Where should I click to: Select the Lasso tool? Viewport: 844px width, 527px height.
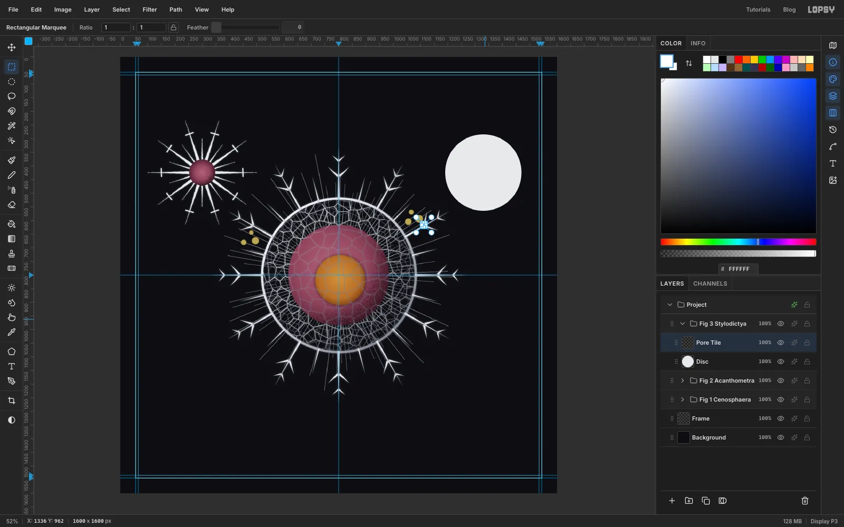(x=12, y=96)
